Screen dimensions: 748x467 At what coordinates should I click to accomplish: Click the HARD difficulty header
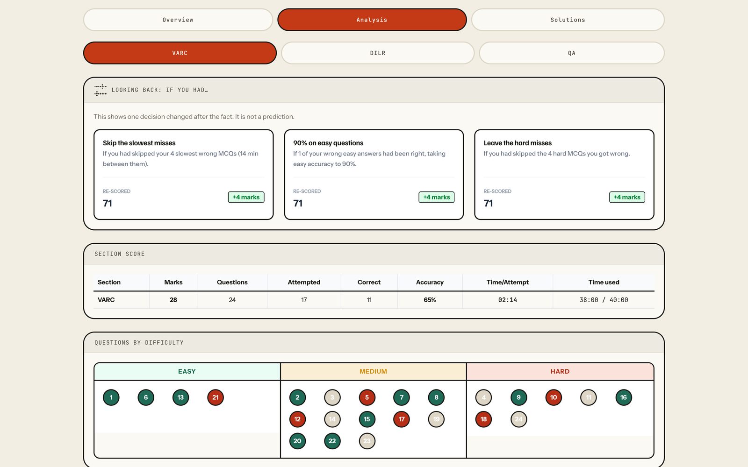560,371
